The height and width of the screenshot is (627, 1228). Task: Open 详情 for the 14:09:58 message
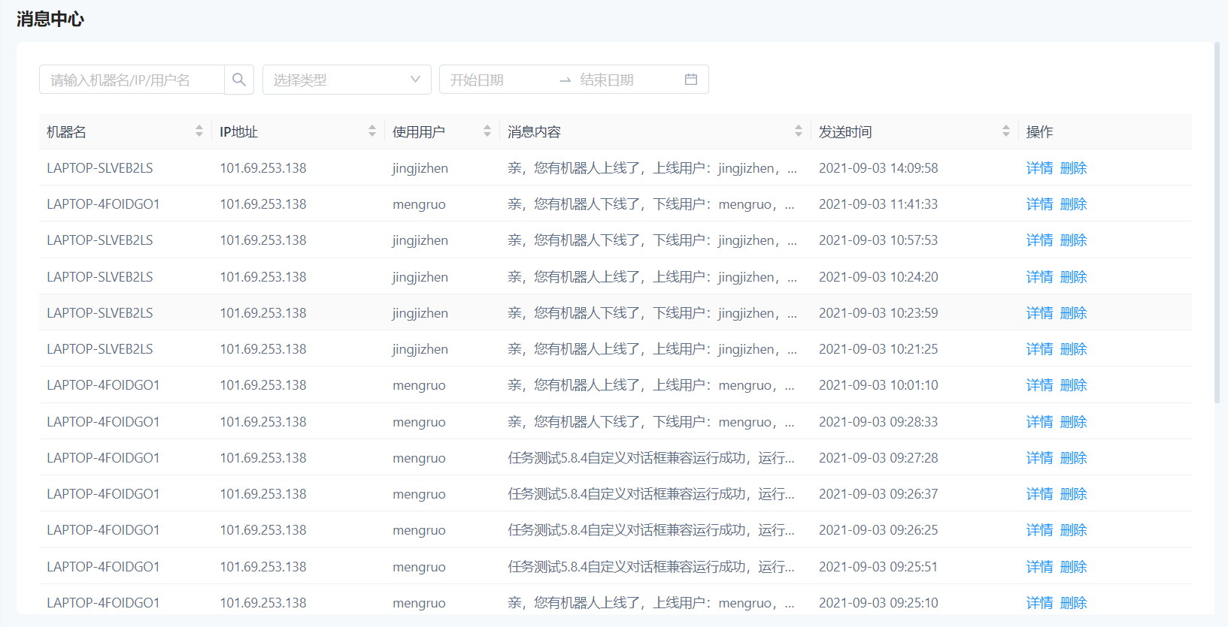pos(1039,168)
